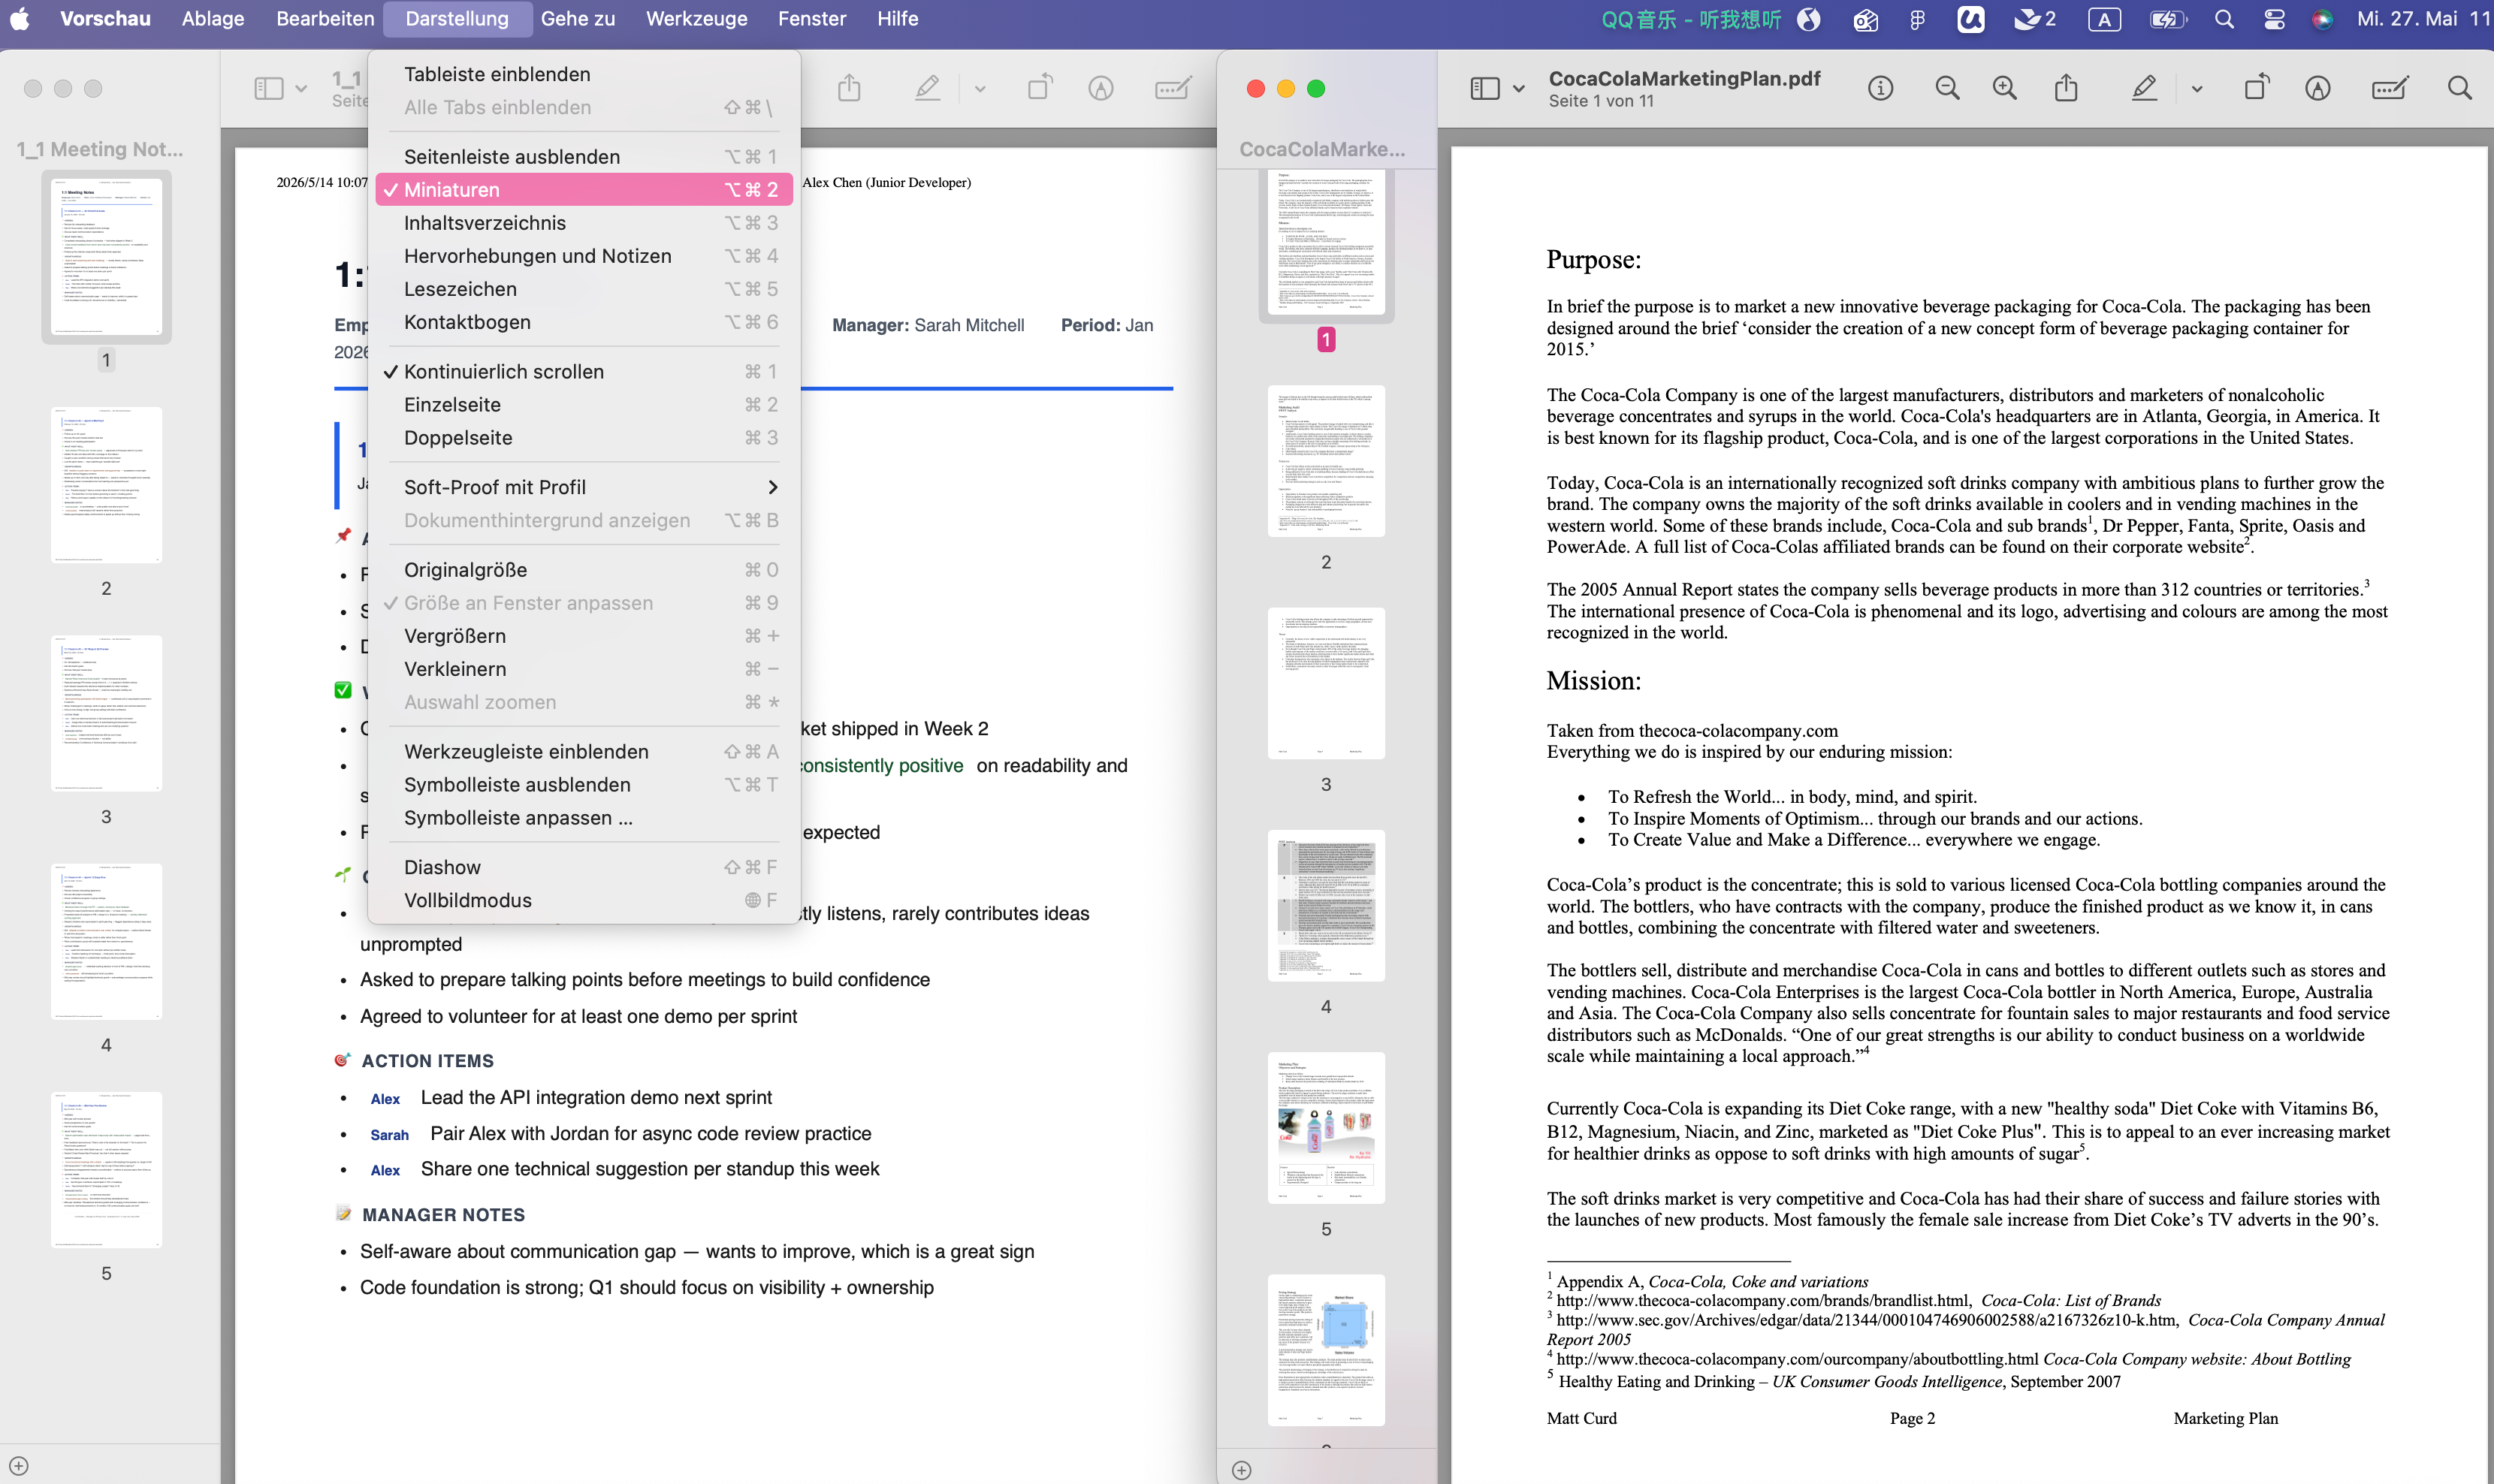Image resolution: width=2494 pixels, height=1484 pixels.
Task: Open the Fenster menu
Action: pos(812,19)
